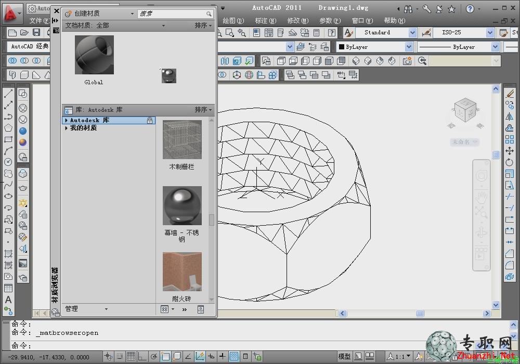Open the 绘图(D) menu
Screen dimensions: 520x364
[233, 21]
